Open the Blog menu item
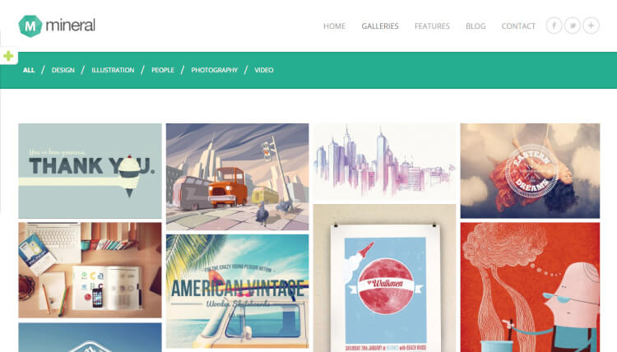Screen dimensions: 617x352 (x=476, y=26)
